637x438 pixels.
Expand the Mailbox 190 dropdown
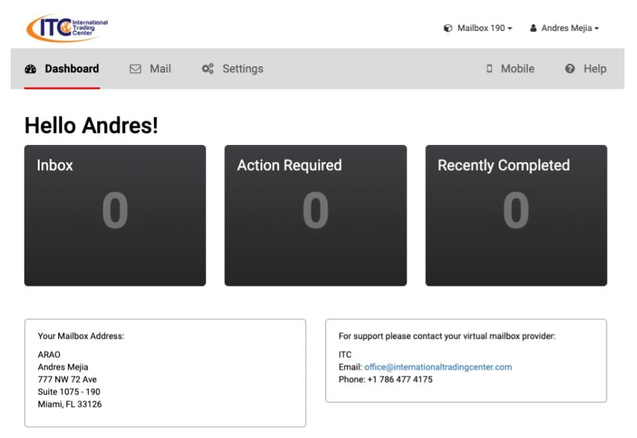click(x=478, y=28)
